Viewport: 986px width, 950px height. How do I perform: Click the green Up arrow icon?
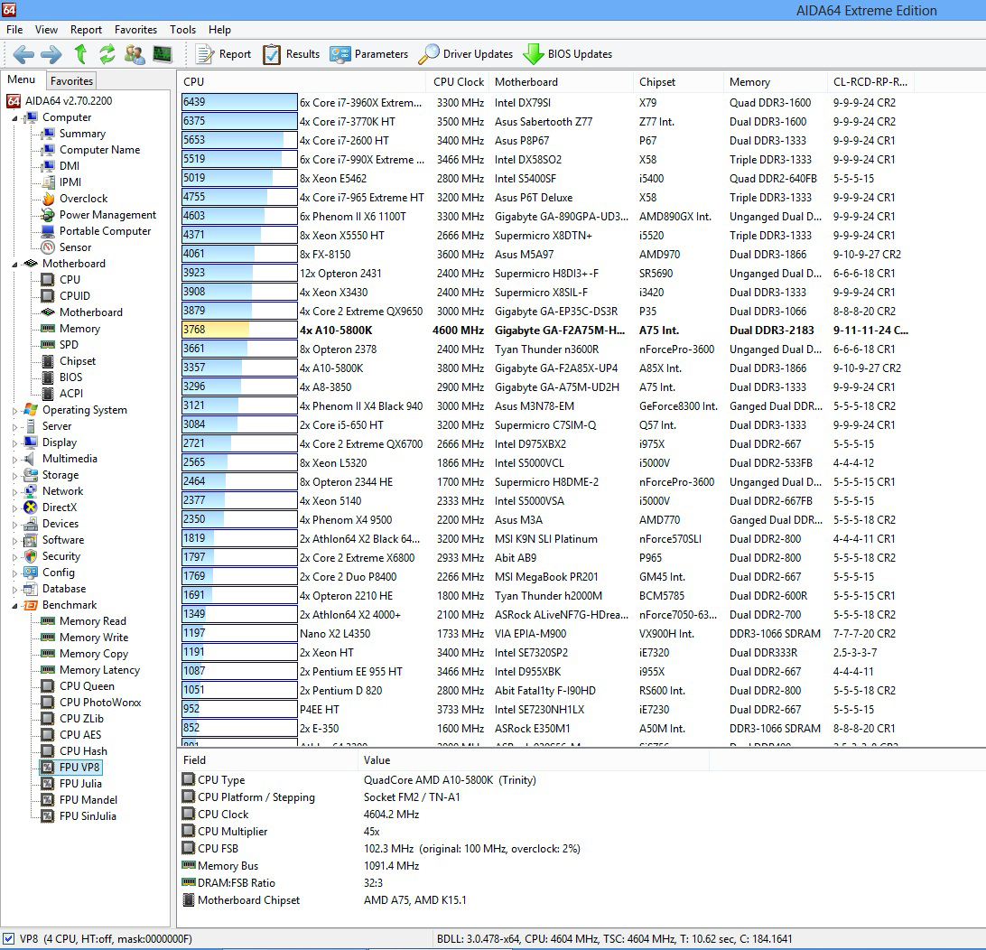coord(80,54)
